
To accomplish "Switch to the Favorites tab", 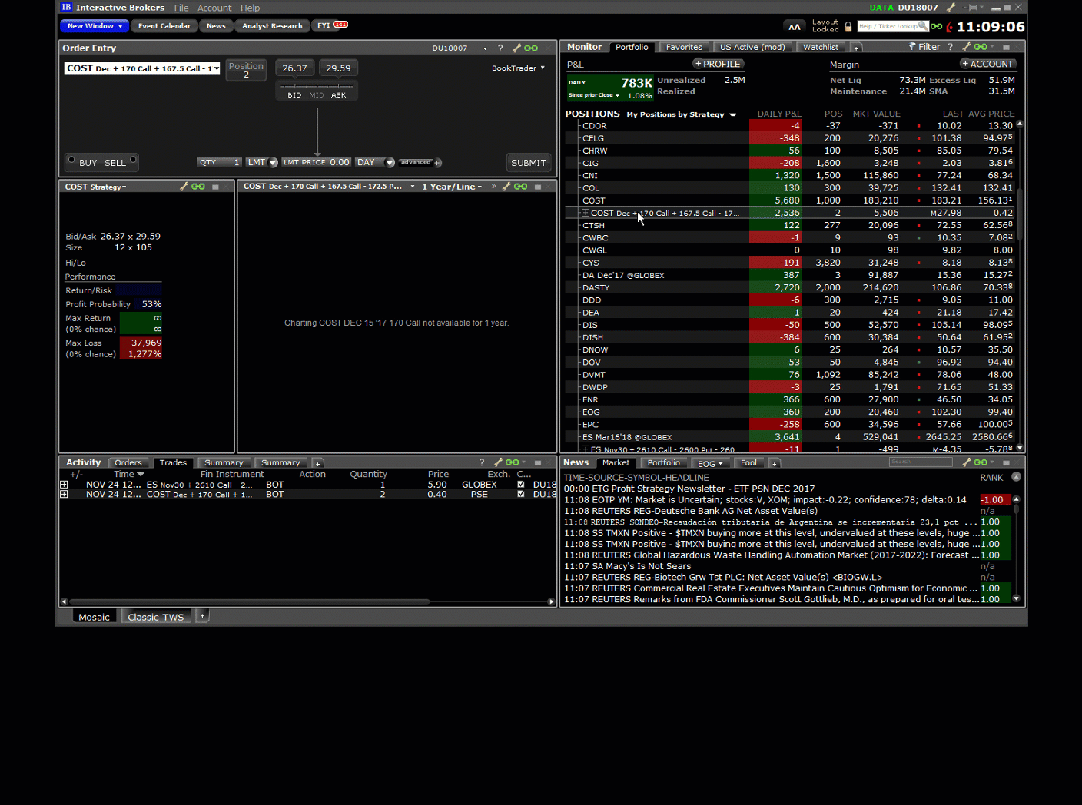I will pos(683,46).
